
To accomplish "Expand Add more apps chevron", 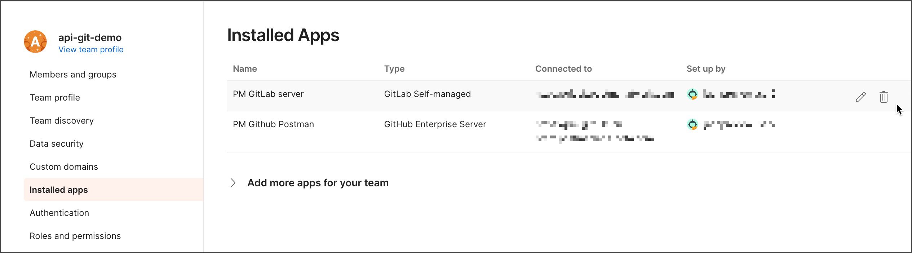I will [233, 183].
